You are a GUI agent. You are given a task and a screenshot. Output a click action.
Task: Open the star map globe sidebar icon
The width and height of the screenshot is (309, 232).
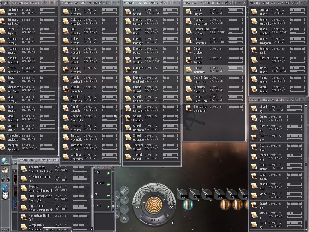(5, 161)
